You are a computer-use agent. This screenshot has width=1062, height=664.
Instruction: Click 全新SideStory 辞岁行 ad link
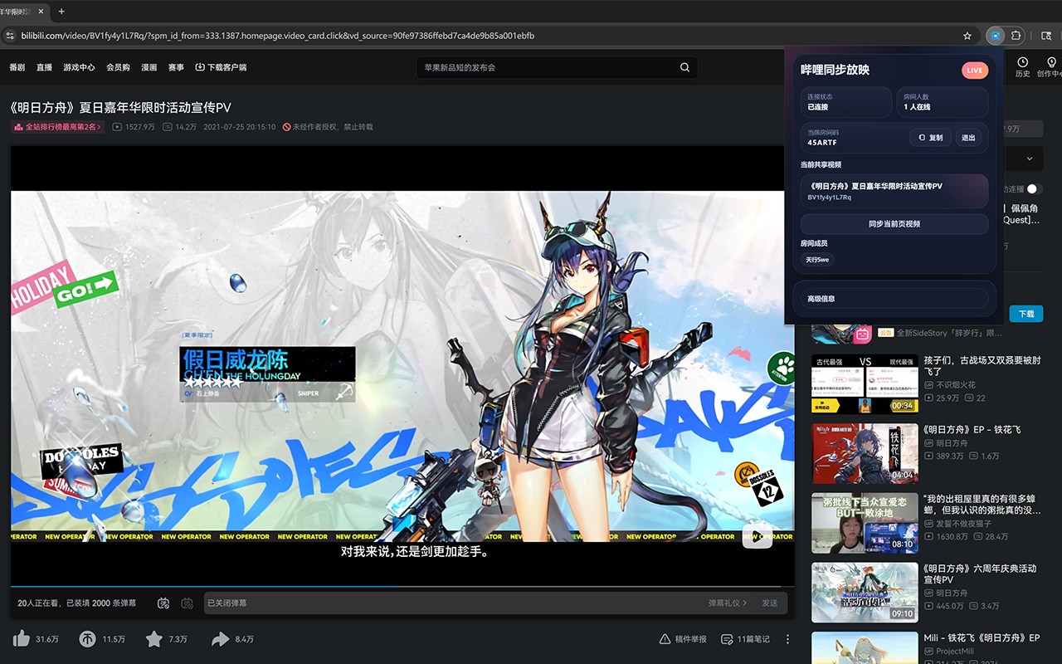click(950, 333)
